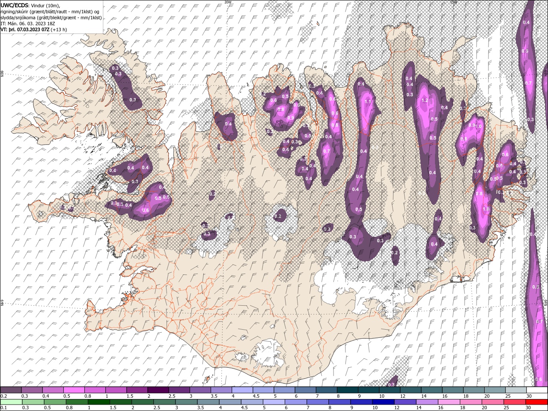Click the "Vindur (10m)," text in the header
The image size is (548, 411).
click(x=46, y=5)
